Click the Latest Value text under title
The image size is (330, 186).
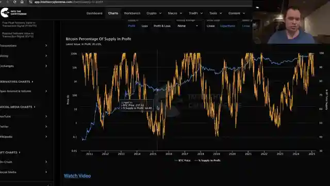click(84, 44)
